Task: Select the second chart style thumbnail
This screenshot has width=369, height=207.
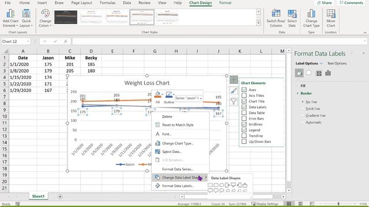Action: tap(91, 17)
